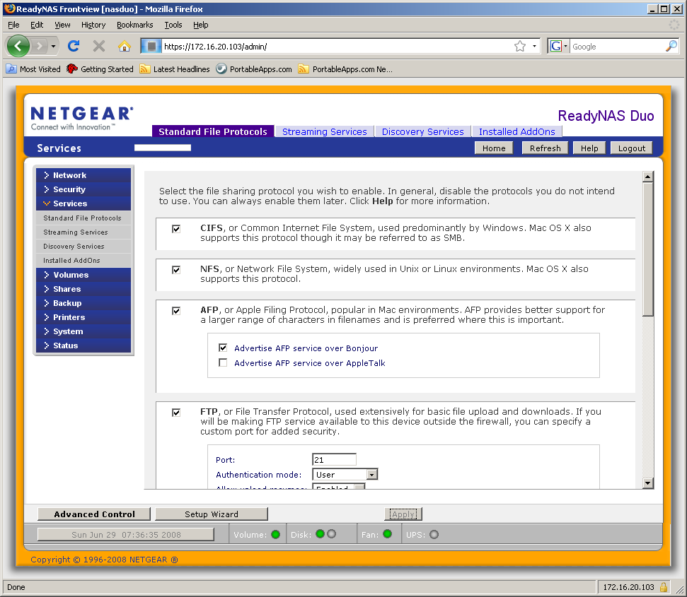Select Installed AddOns in sidebar

click(83, 260)
